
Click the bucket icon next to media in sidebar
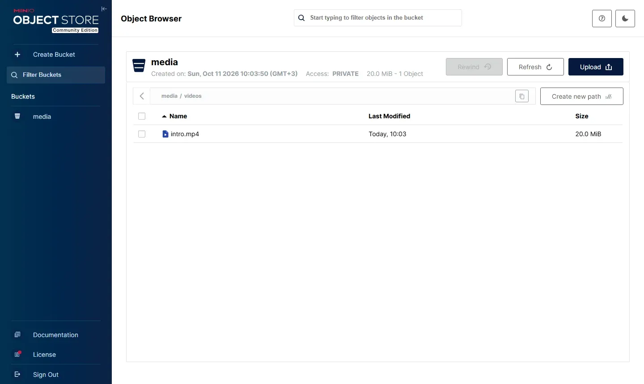(17, 116)
